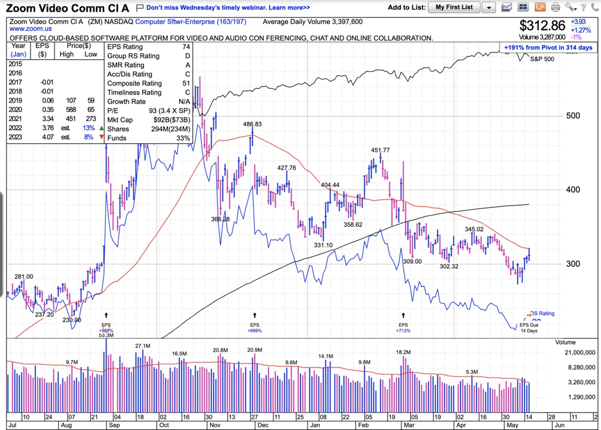Click the 451.77 price peak label
The height and width of the screenshot is (430, 601).
click(x=380, y=150)
